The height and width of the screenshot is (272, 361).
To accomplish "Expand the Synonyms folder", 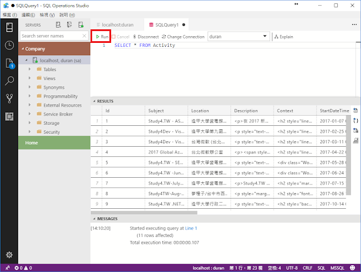I will (29, 87).
